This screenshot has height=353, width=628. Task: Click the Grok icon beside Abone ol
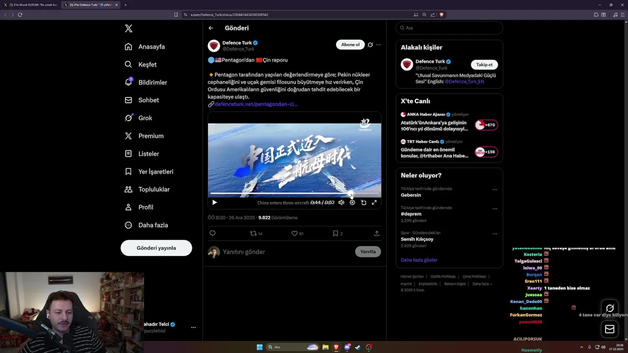pos(370,45)
